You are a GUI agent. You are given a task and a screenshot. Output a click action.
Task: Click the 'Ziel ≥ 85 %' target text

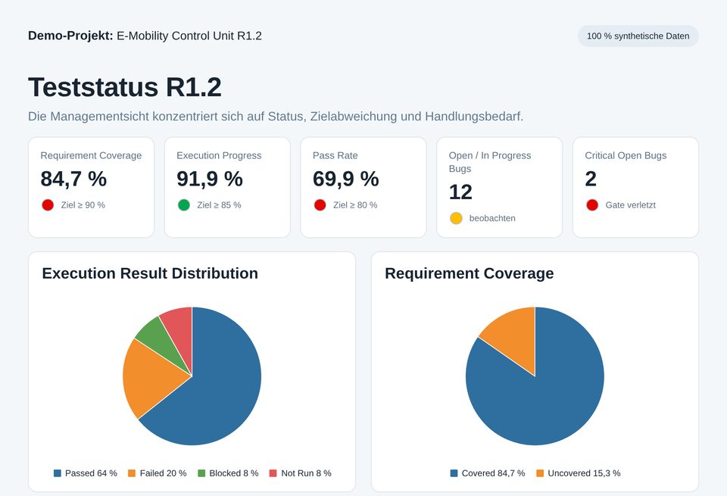point(220,205)
